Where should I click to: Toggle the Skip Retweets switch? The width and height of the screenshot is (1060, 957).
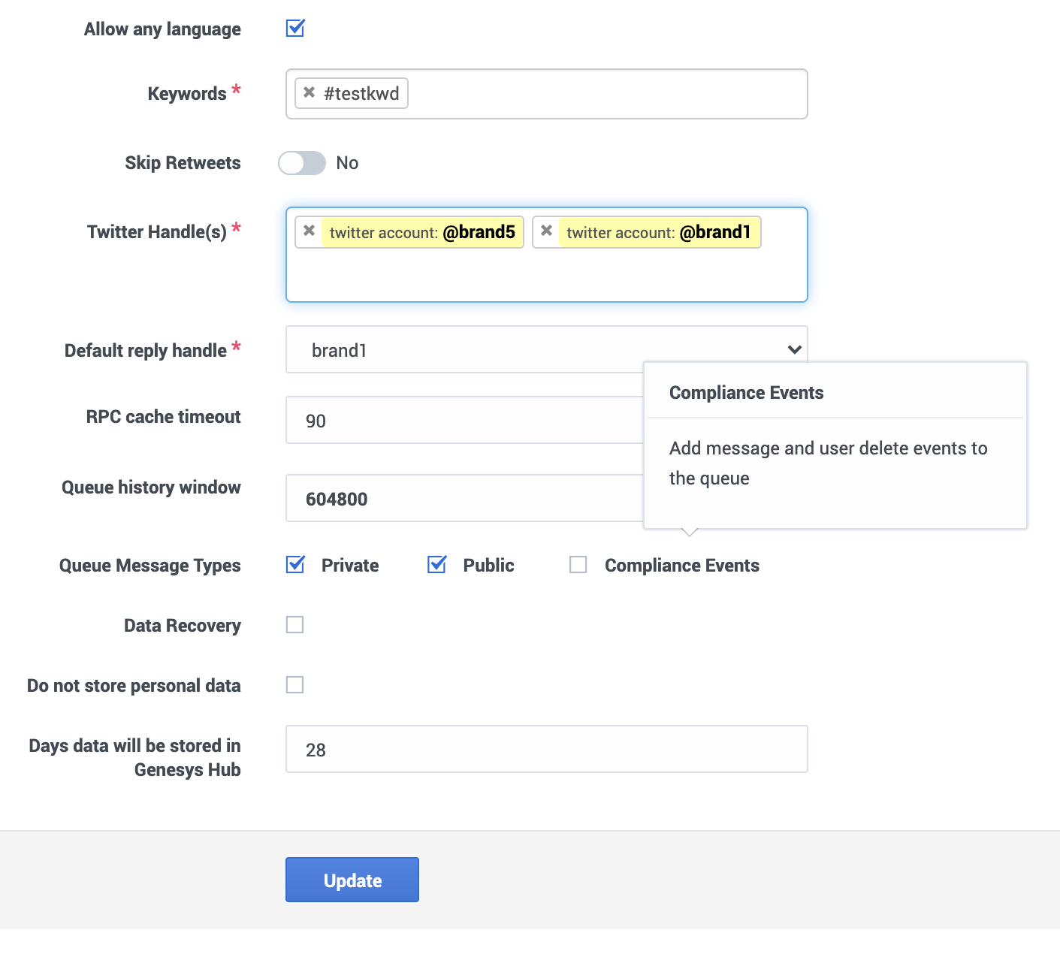point(302,163)
